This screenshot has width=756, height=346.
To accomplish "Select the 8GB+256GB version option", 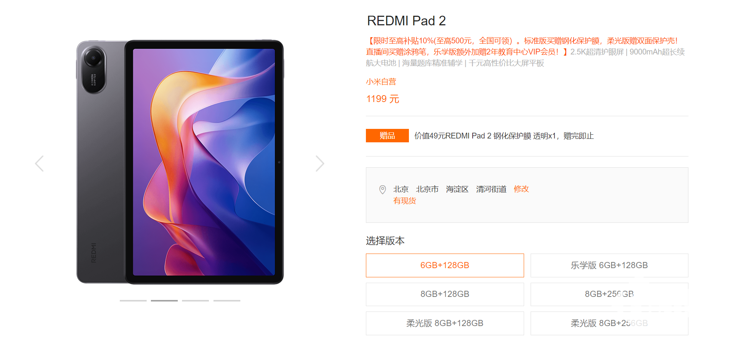I will [x=609, y=294].
